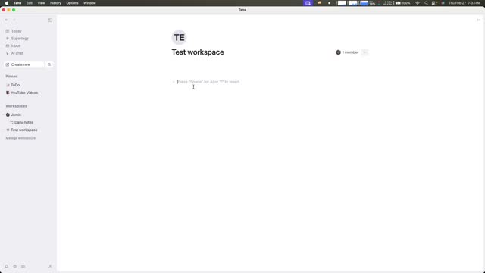Open the Supertags sidebar item
485x273 pixels.
tap(17, 39)
